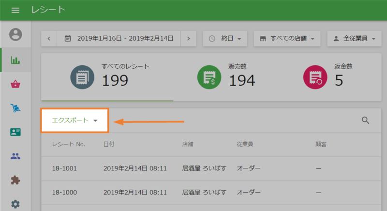The width and height of the screenshot is (387, 211).
Task: Click the 顧客 column header
Action: point(321,144)
